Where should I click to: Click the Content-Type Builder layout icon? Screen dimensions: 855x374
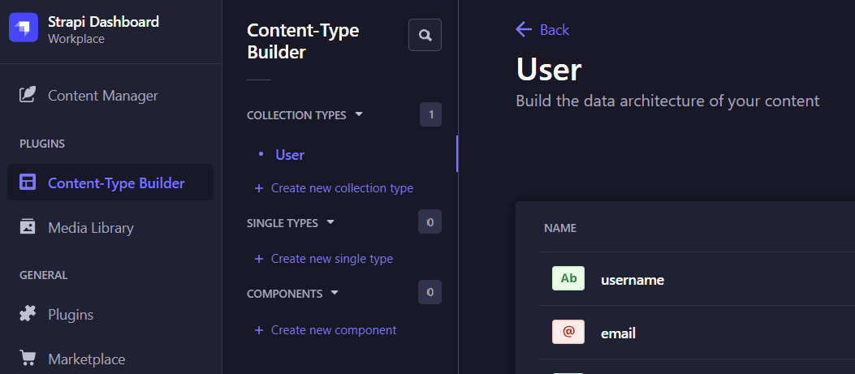click(28, 183)
